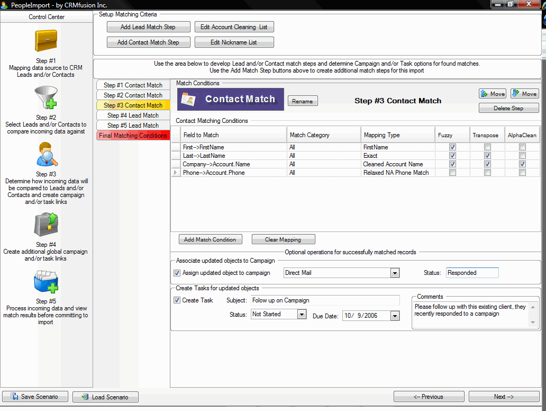Viewport: 546px width, 411px height.
Task: Uncheck Fuzzy for Company-->Account.Name row
Action: click(x=452, y=164)
